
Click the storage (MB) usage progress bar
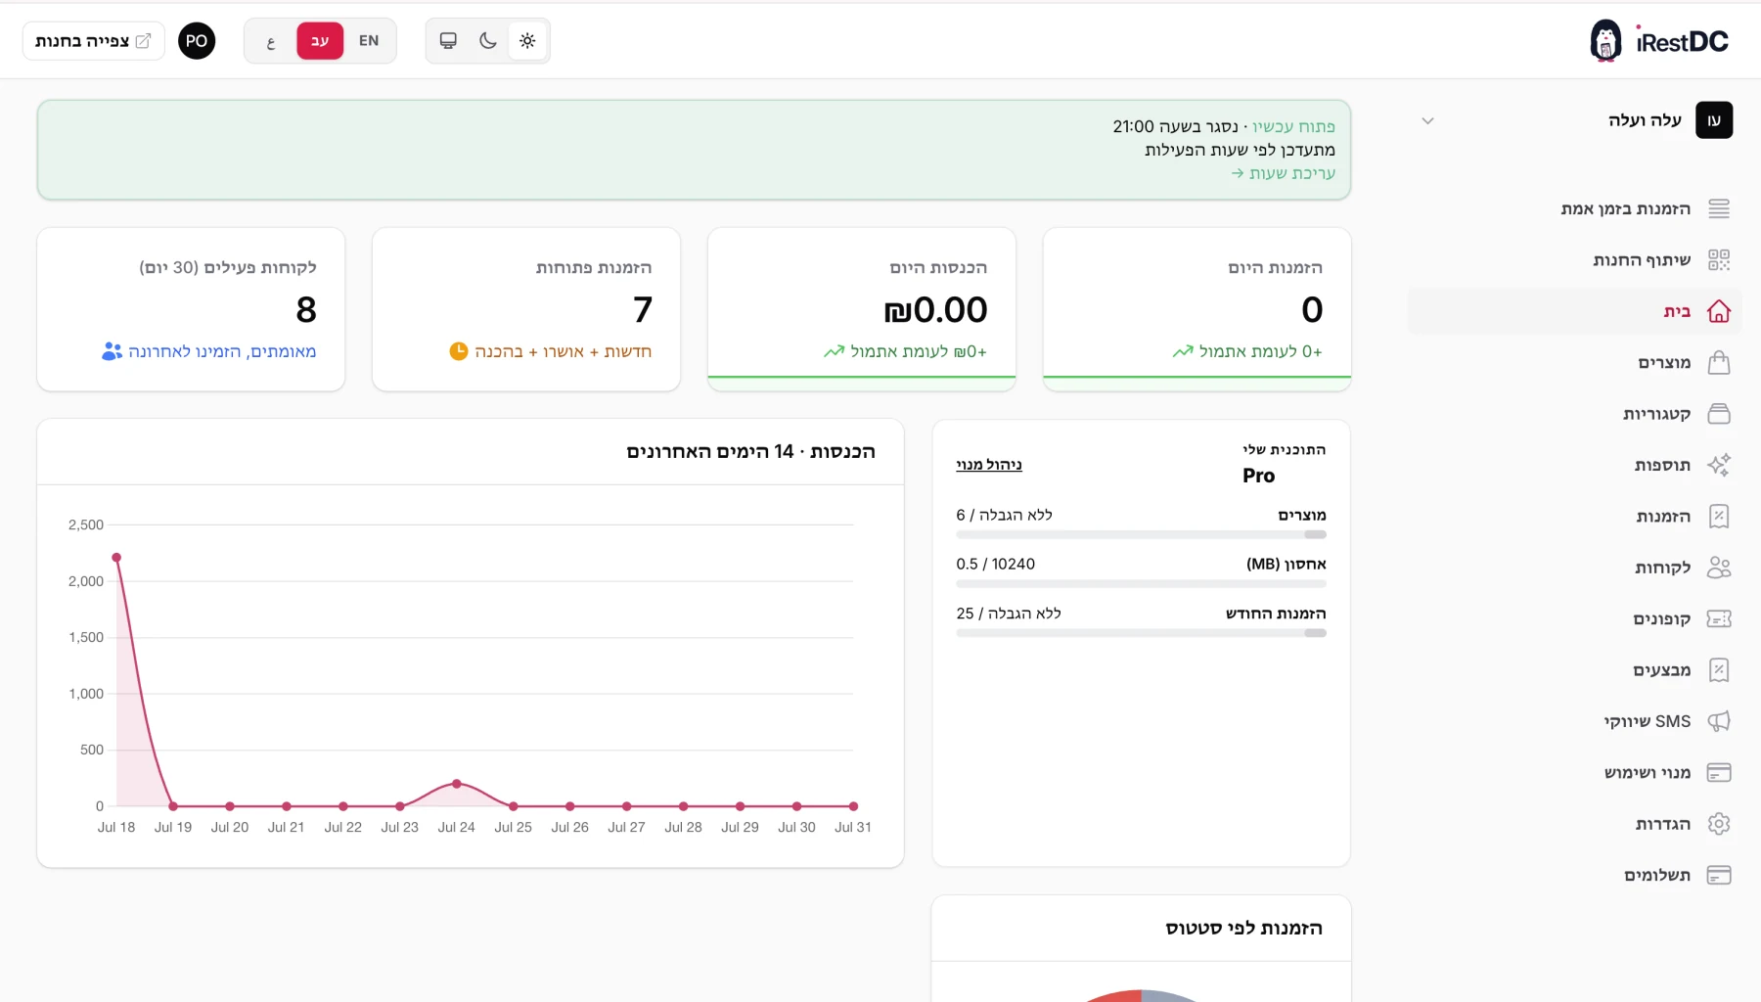click(1141, 584)
